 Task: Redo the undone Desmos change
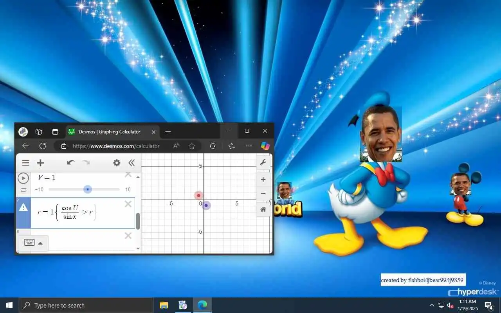[86, 163]
